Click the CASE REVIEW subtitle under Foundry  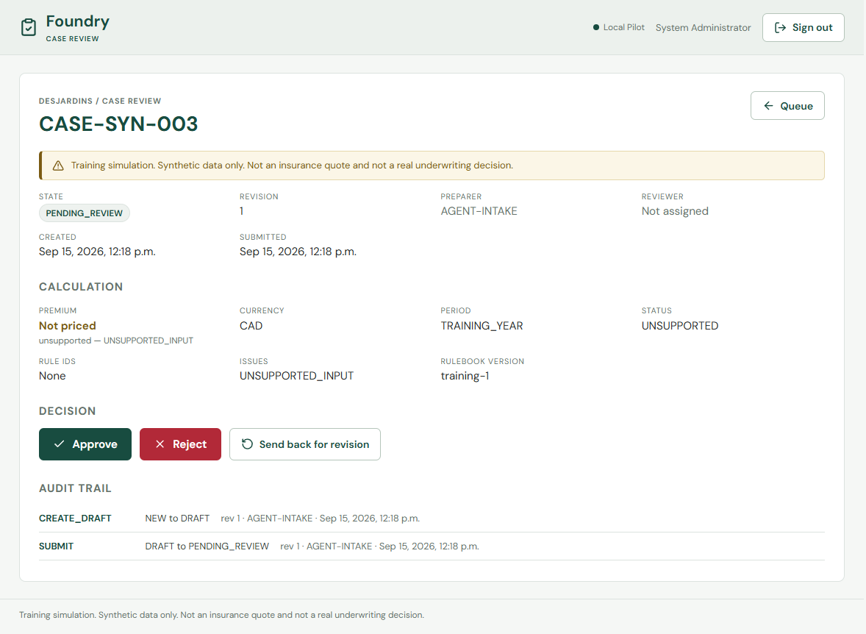pyautogui.click(x=72, y=39)
